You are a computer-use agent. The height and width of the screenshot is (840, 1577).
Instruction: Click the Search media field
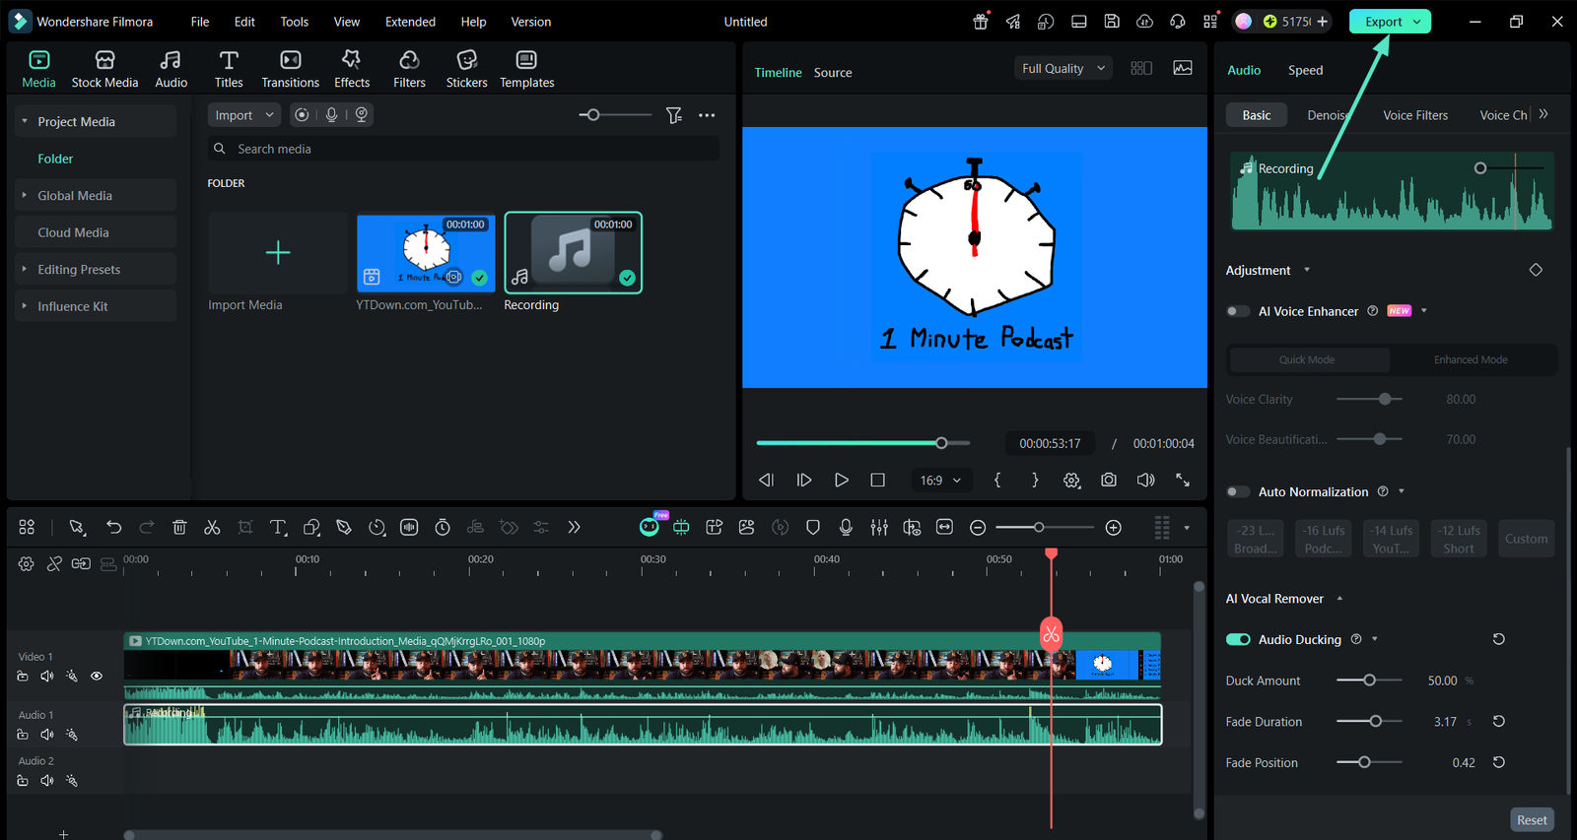click(x=462, y=149)
